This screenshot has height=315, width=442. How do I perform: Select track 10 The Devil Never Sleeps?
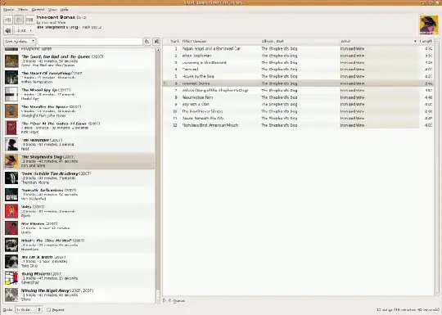(298, 111)
